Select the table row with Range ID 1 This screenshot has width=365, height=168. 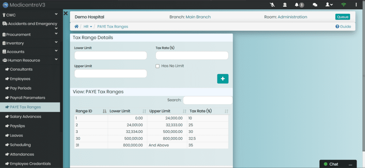(x=151, y=118)
